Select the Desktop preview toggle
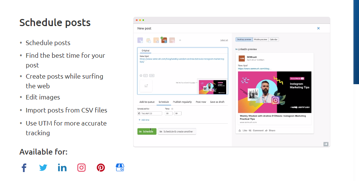 pyautogui.click(x=244, y=39)
